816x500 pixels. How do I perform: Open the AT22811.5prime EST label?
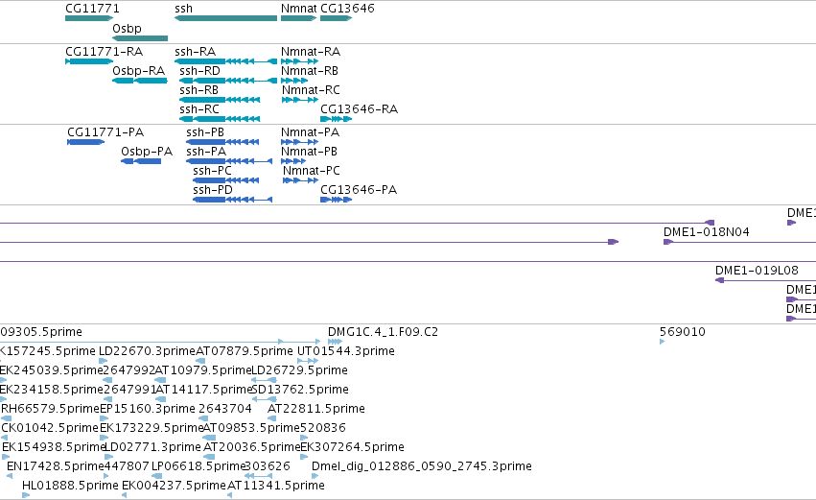point(315,410)
